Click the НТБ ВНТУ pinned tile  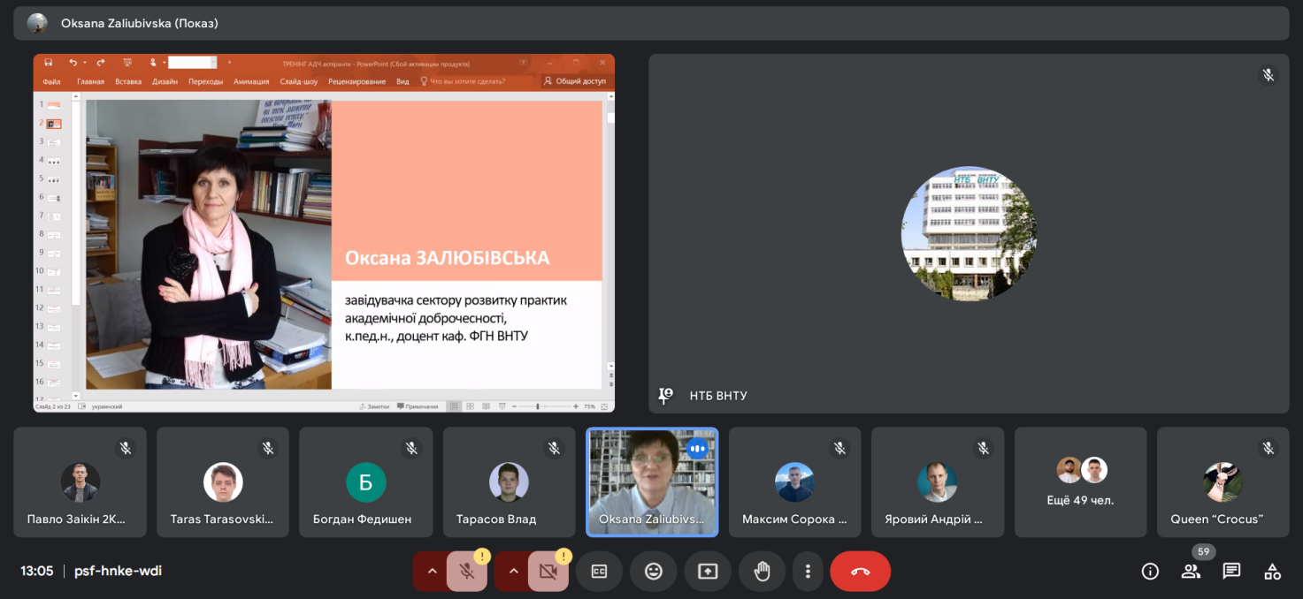tap(969, 233)
